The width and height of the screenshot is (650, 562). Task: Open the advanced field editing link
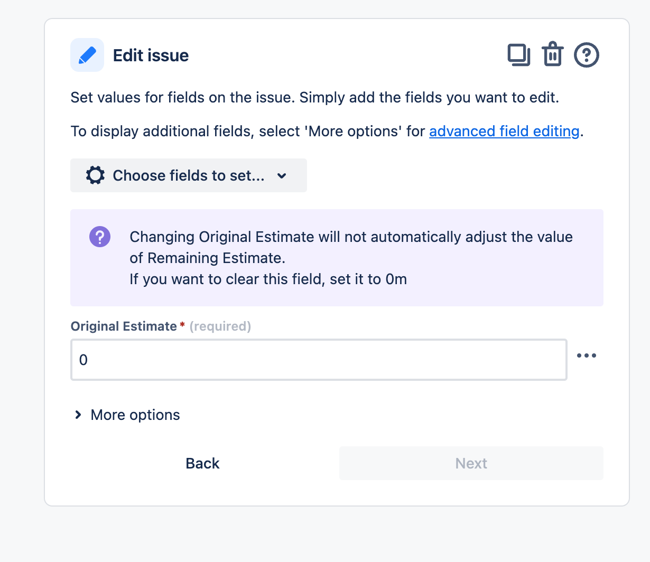pyautogui.click(x=504, y=131)
